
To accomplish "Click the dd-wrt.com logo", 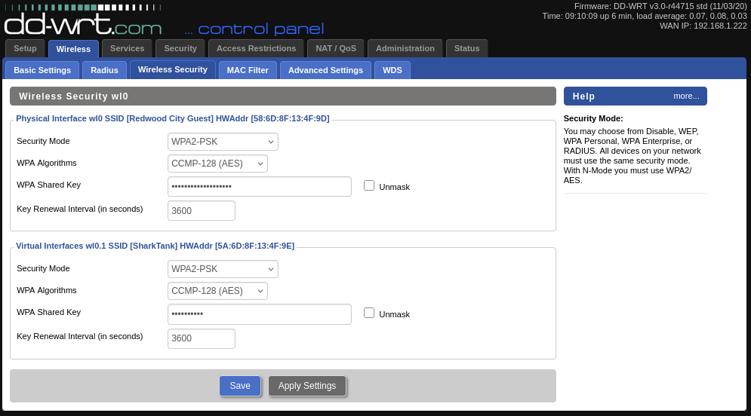I will pyautogui.click(x=83, y=25).
